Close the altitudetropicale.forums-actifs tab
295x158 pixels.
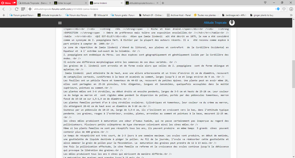157,3
